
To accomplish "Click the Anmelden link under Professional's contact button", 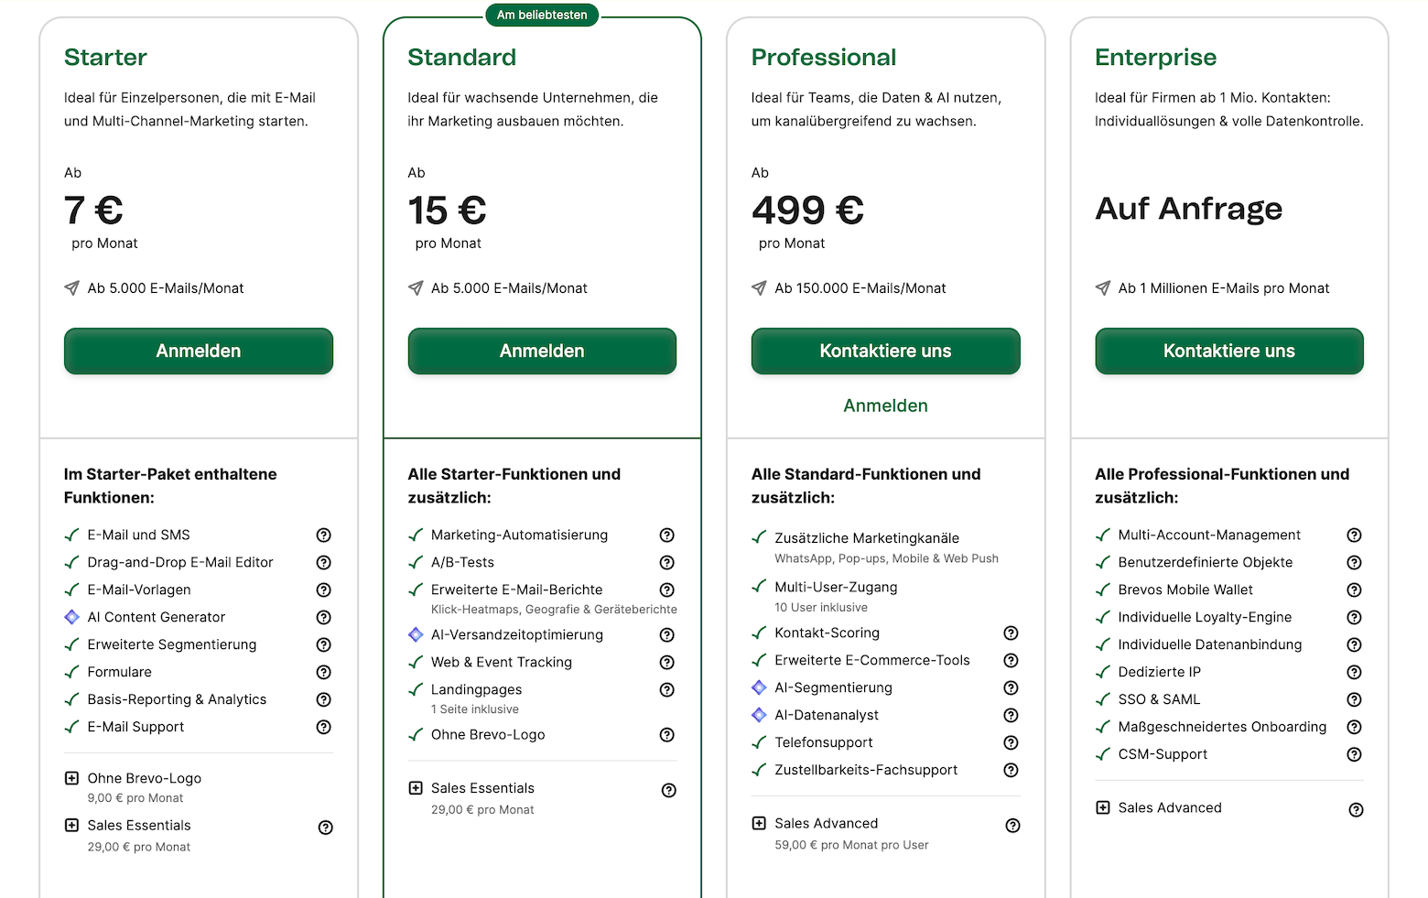I will pyautogui.click(x=885, y=405).
